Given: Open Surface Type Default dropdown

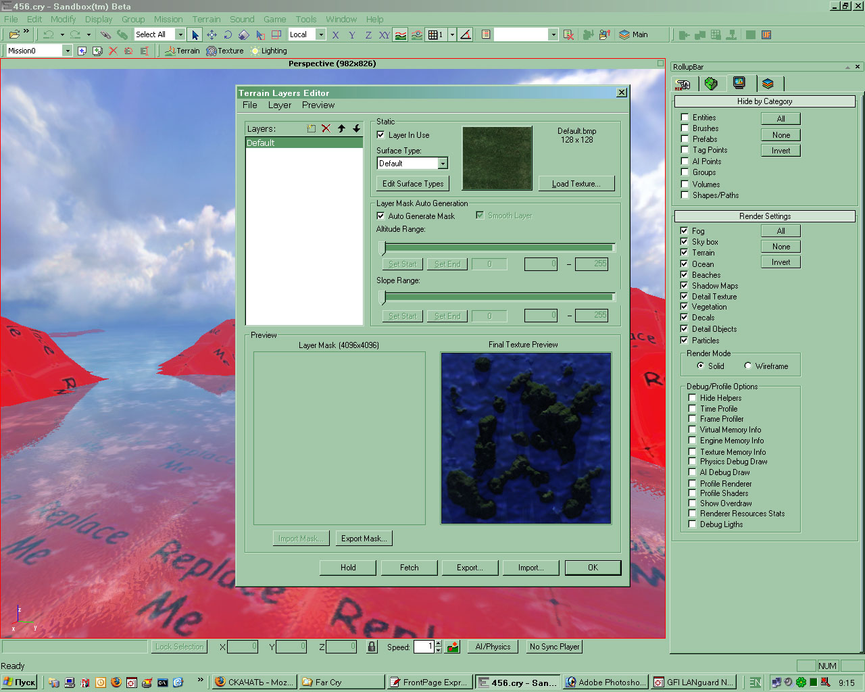Looking at the screenshot, I should [x=443, y=164].
